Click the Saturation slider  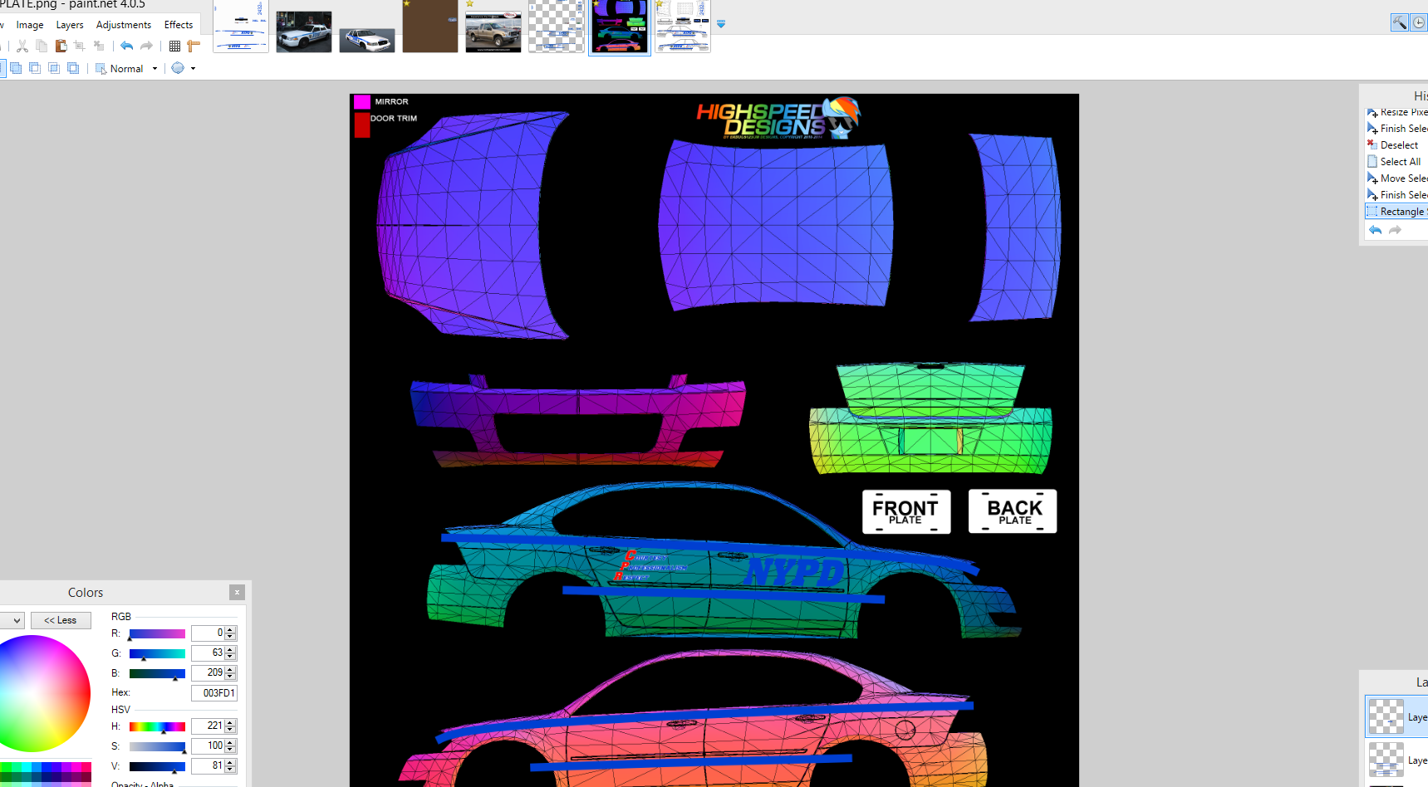157,746
